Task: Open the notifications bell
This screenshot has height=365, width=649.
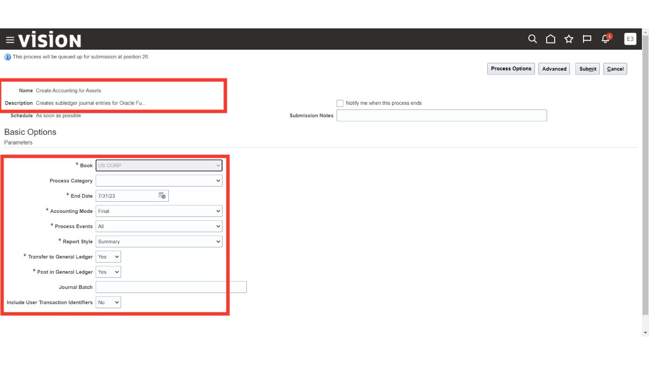Action: click(606, 39)
